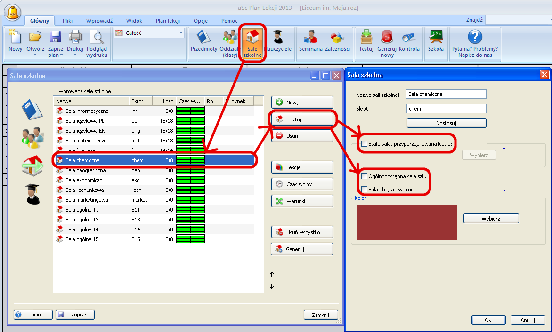Switch to the Plan lekcji tab
The height and width of the screenshot is (332, 552).
point(168,21)
